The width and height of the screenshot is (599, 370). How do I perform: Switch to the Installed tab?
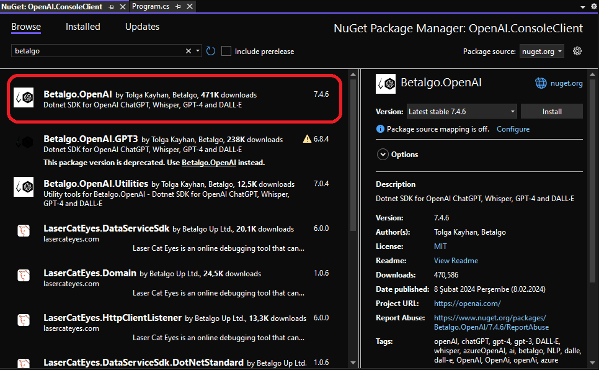click(x=83, y=27)
